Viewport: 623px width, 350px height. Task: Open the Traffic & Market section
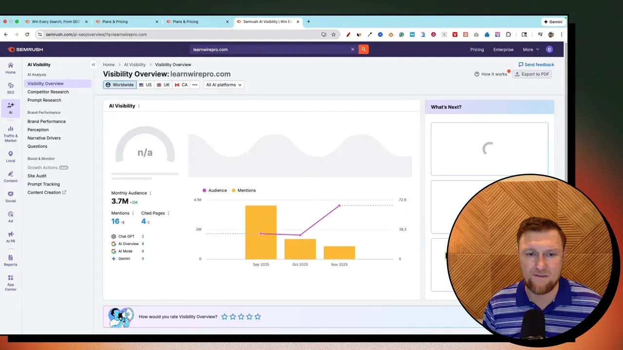(10, 132)
